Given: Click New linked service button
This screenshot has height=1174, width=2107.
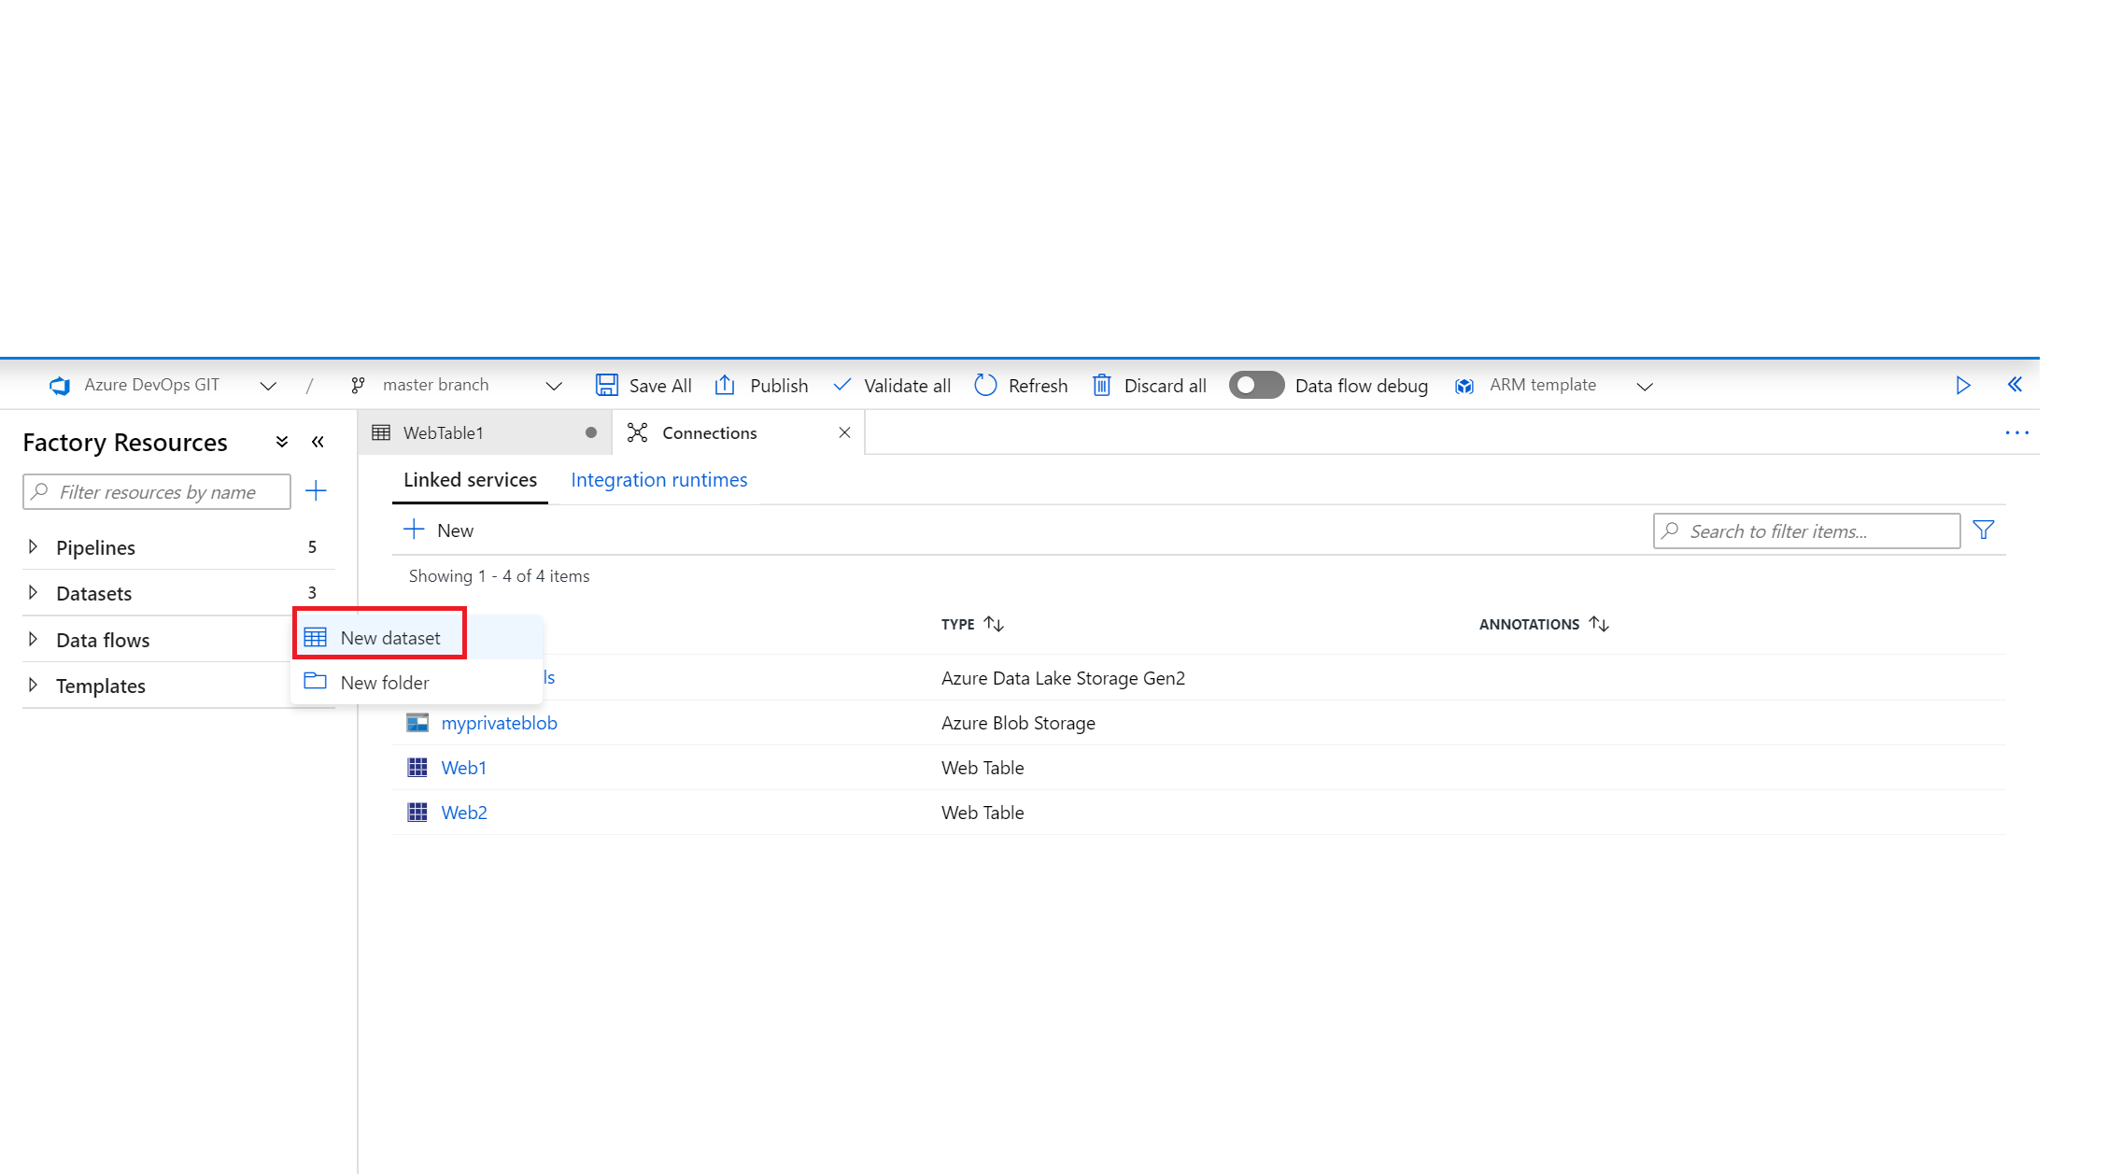Looking at the screenshot, I should (439, 530).
